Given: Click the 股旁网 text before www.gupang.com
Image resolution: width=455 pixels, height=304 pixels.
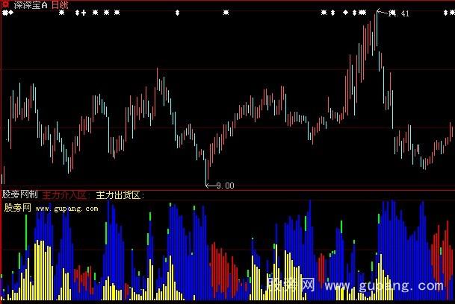Looking at the screenshot, I should click(x=16, y=209).
